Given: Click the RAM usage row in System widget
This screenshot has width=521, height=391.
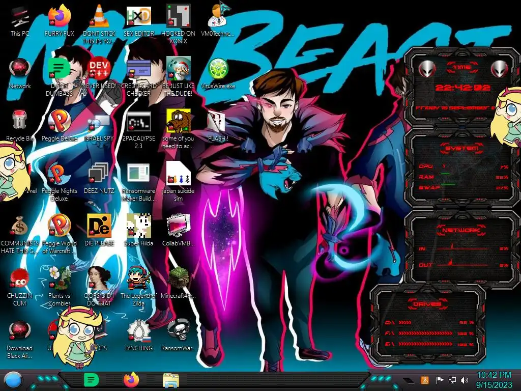Looking at the screenshot, I should point(464,177).
